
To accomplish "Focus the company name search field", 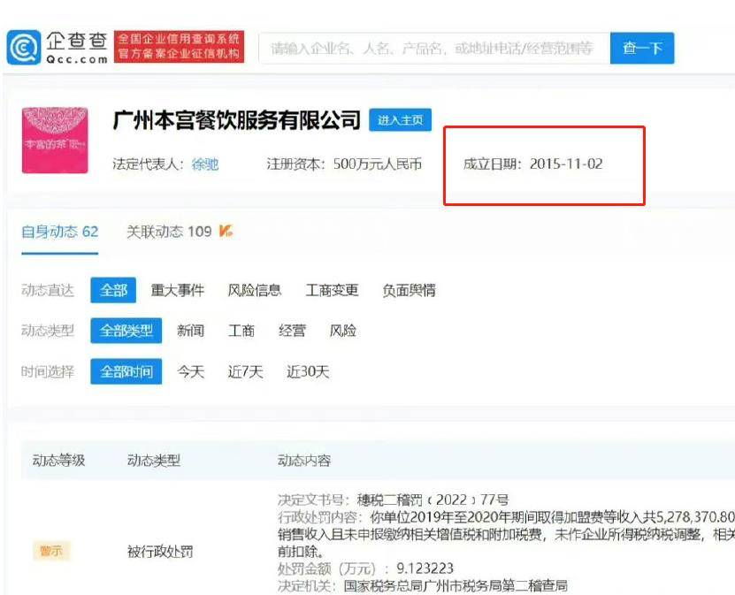I will (x=434, y=49).
